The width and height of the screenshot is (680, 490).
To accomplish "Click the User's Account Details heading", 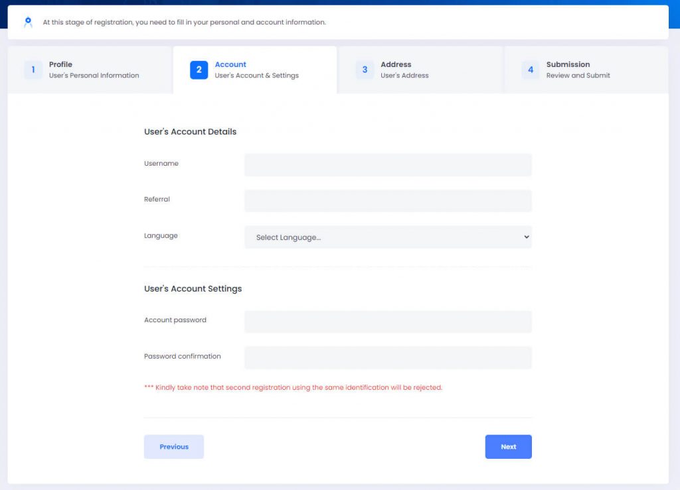I will (190, 131).
